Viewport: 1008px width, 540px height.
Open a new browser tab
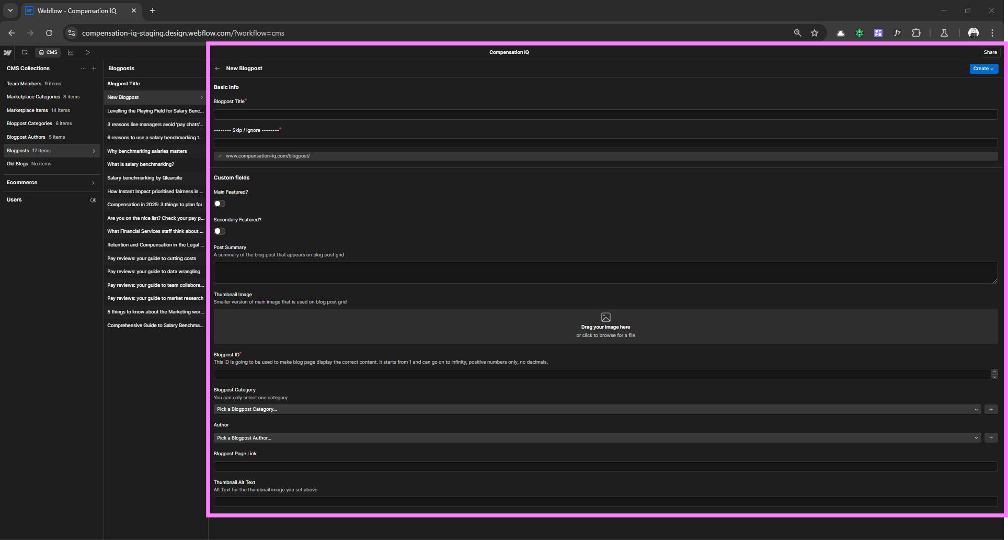[x=153, y=10]
